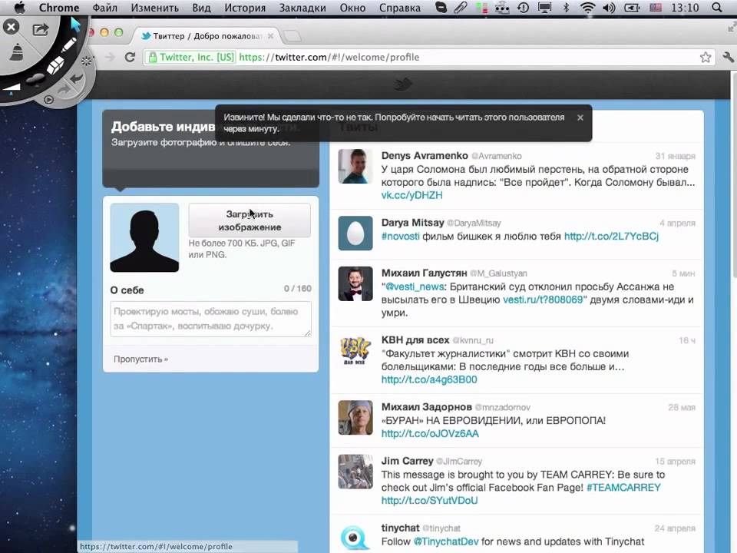This screenshot has width=737, height=553.
Task: Click the spotlight sunburst icon on palette
Action: tap(87, 61)
